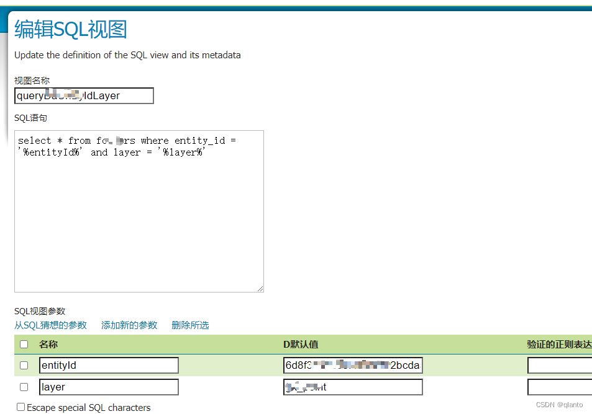Select the entityId name input field
Screen dimensions: 592x414
tap(109, 365)
